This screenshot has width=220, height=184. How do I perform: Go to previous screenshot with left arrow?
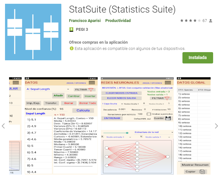click(x=3, y=126)
